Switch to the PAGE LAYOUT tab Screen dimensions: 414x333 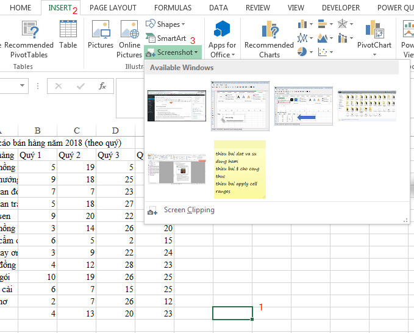point(113,8)
